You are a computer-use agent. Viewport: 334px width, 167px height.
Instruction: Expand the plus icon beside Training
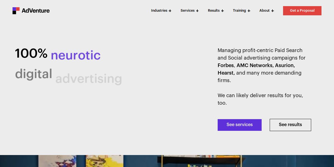(x=249, y=11)
